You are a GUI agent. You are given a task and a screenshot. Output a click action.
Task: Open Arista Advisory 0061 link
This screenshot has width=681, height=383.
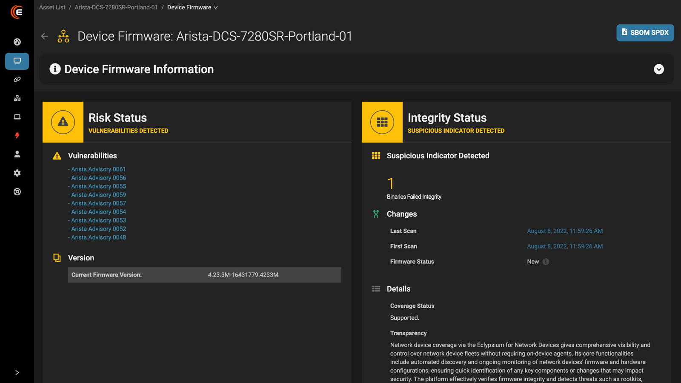(x=98, y=169)
